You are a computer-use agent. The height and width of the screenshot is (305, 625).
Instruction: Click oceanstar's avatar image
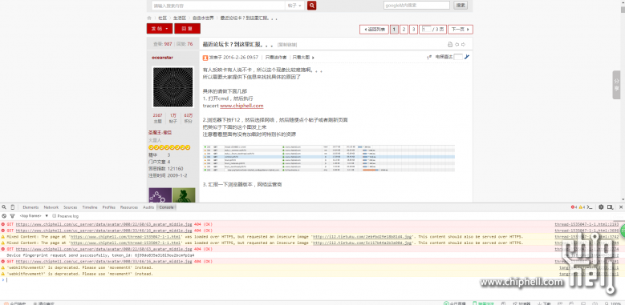(x=172, y=86)
